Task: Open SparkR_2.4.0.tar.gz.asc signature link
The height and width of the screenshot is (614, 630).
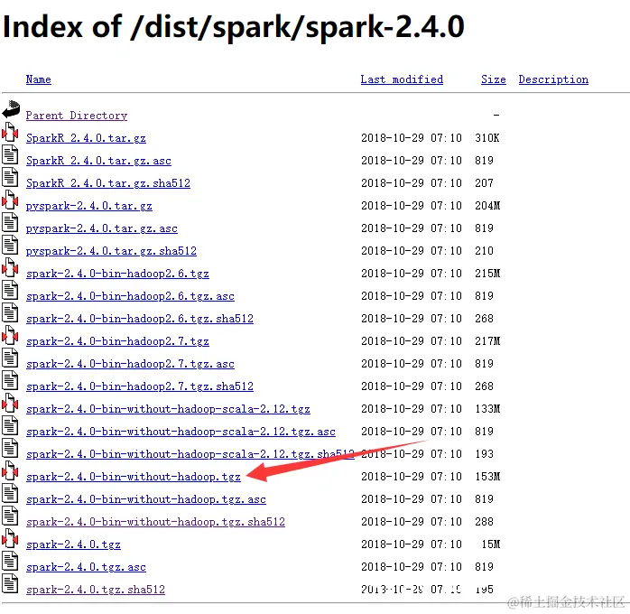Action: pyautogui.click(x=98, y=161)
